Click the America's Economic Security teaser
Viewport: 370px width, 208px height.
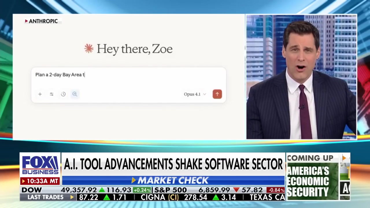pos(308,182)
